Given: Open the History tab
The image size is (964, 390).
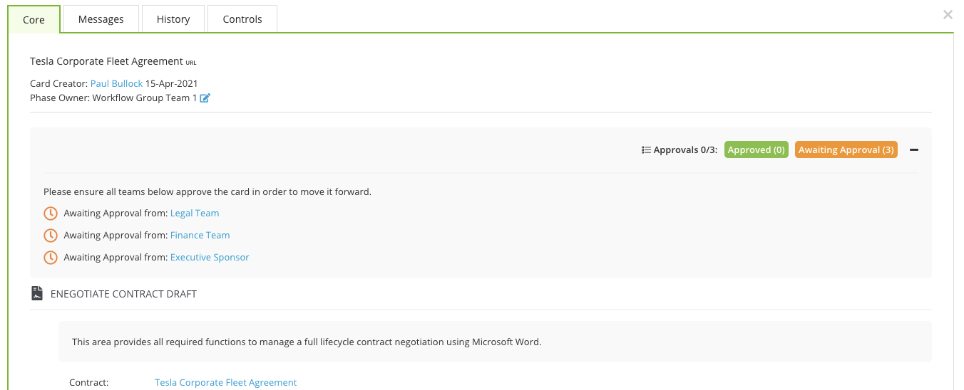Looking at the screenshot, I should pos(173,19).
